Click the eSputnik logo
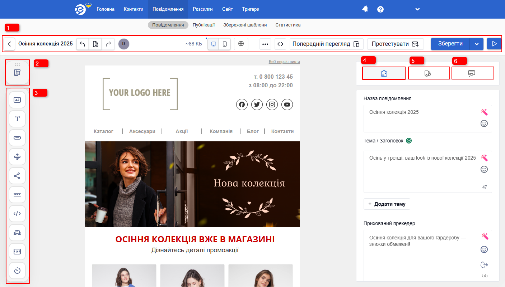The image size is (505, 287). coord(83,9)
